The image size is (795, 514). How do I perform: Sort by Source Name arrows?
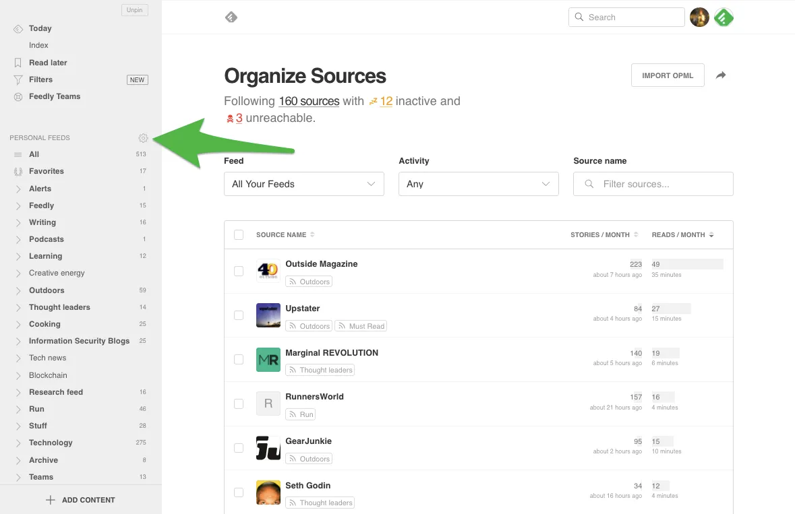[x=312, y=234]
